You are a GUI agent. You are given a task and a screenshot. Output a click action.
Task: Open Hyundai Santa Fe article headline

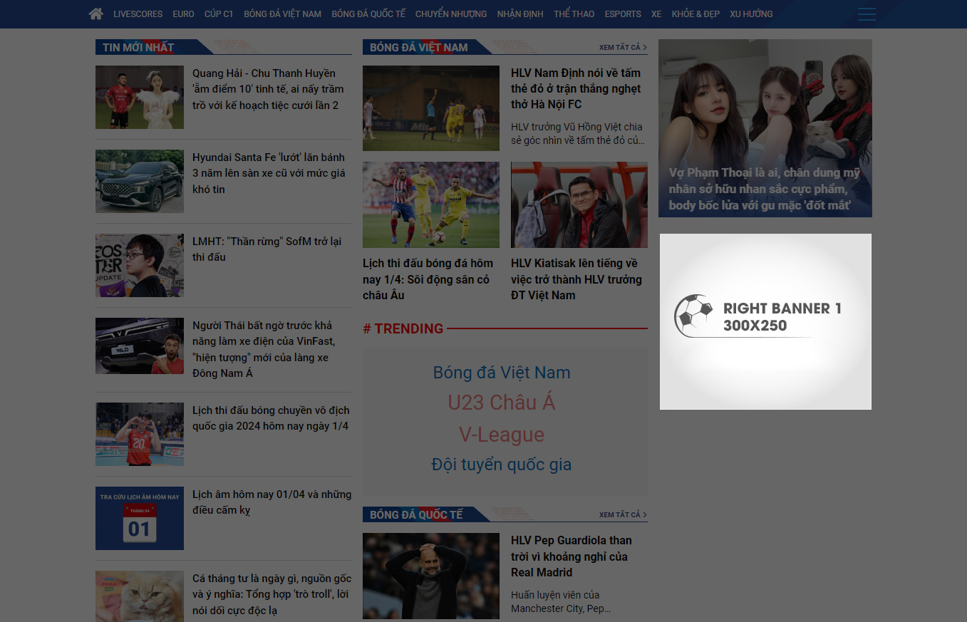pyautogui.click(x=269, y=173)
